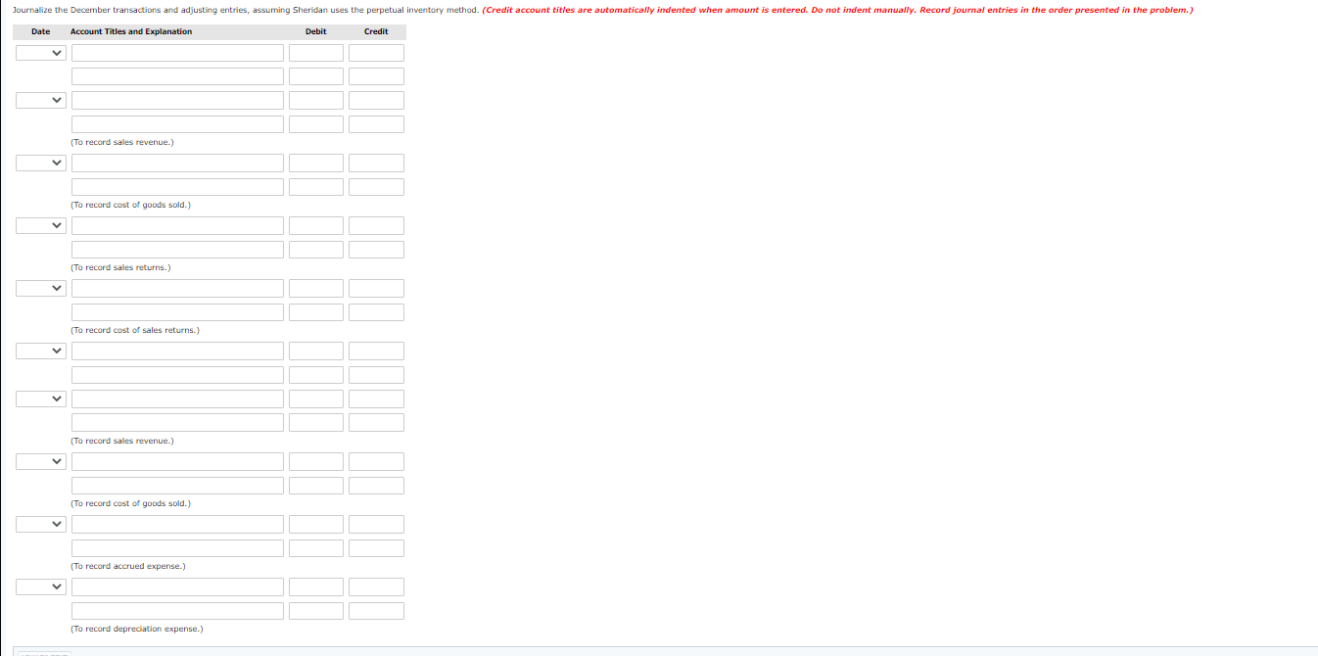Click the first-line debit field of the topmost entry
Image resolution: width=1318 pixels, height=656 pixels.
pyautogui.click(x=316, y=53)
